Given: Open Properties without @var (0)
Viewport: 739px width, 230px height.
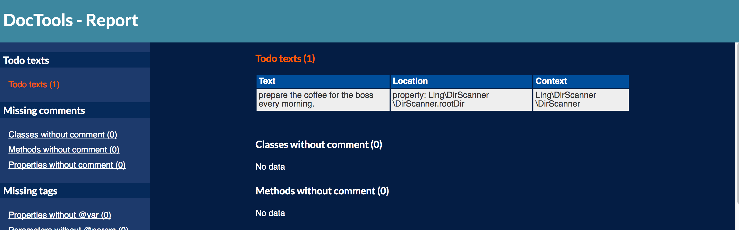Looking at the screenshot, I should point(60,215).
